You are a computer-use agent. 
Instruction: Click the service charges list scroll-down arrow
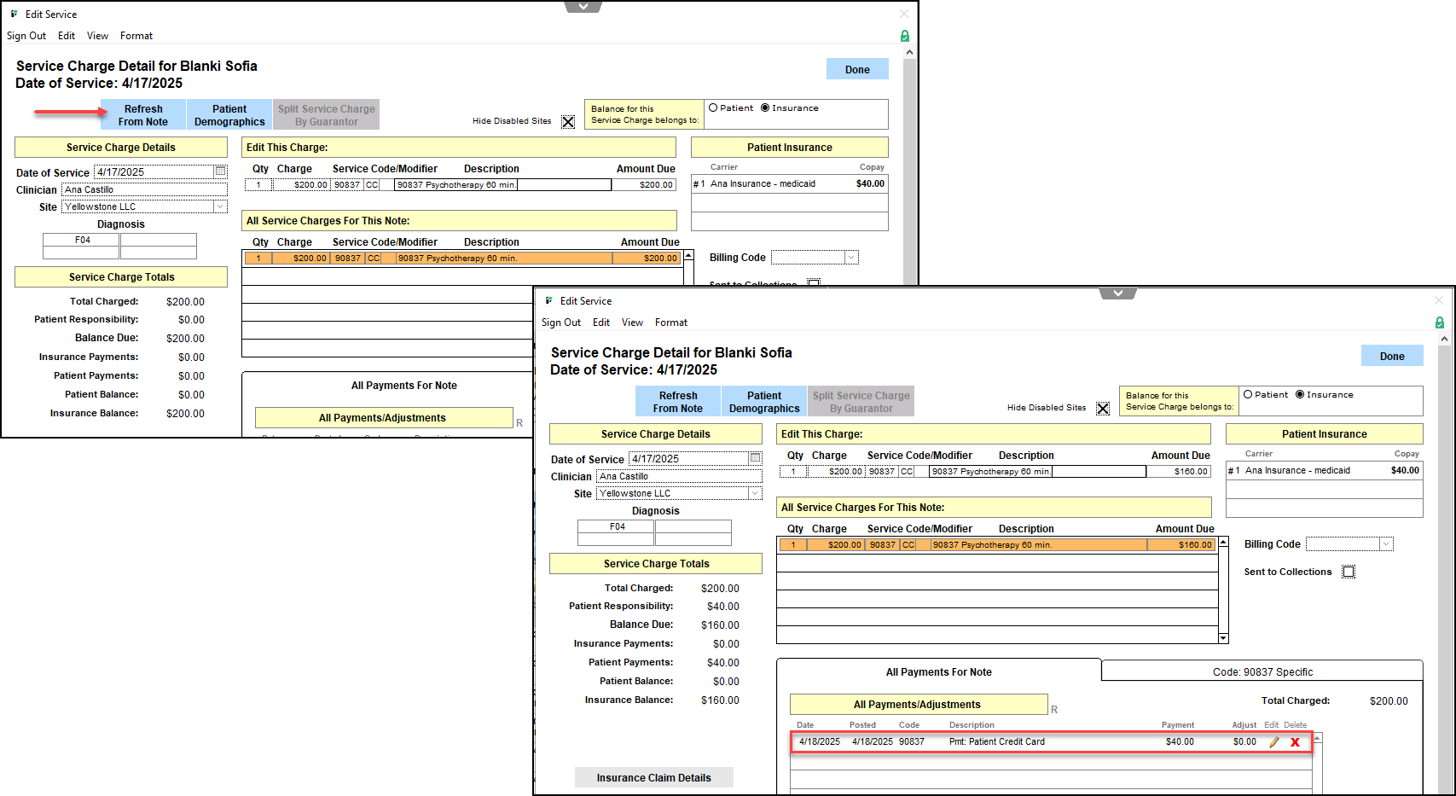pyautogui.click(x=1223, y=638)
